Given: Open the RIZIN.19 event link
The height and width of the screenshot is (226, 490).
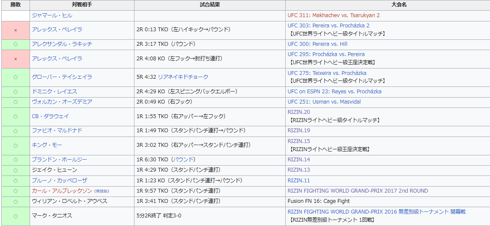Looking at the screenshot, I should point(299,131).
